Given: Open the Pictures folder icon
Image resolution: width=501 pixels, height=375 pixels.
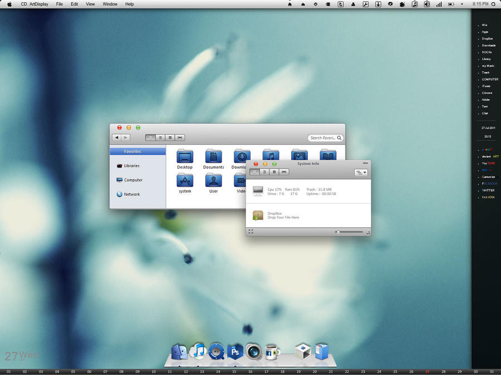Looking at the screenshot, I should [299, 154].
